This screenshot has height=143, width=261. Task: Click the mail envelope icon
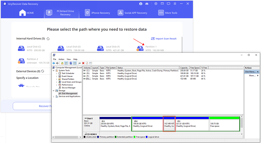(162, 4)
